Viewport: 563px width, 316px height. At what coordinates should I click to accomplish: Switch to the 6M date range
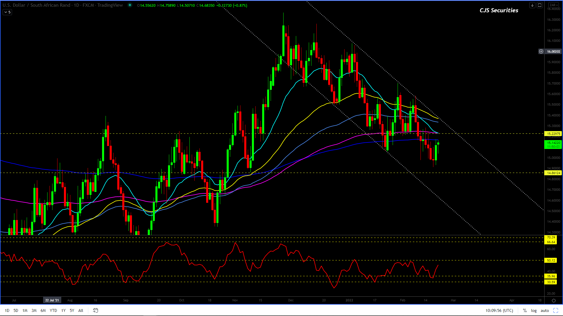tap(43, 310)
